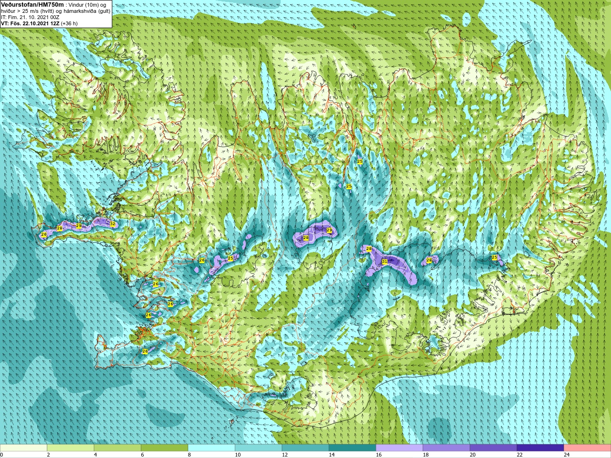Click the 4–6 m/s green legend swatch
The image size is (611, 458).
pos(117,448)
